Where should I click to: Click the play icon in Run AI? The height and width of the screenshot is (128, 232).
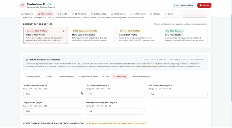click(x=201, y=5)
